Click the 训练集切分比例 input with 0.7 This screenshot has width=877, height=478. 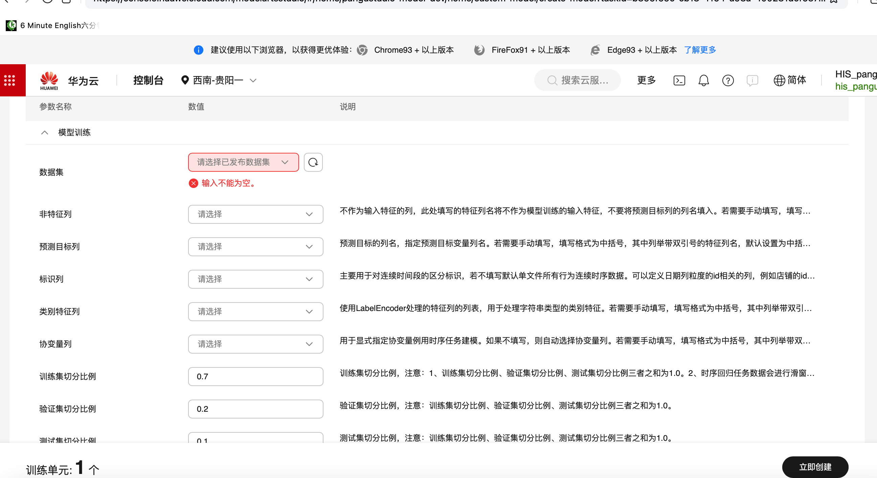(255, 376)
